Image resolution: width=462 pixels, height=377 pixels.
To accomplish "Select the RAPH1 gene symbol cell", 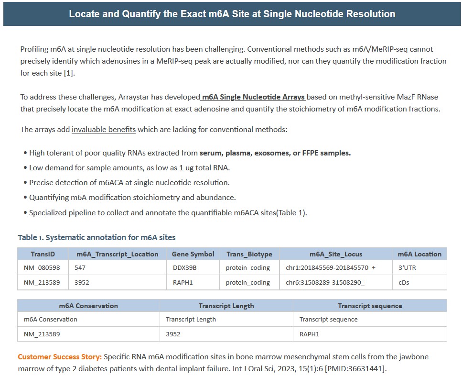I will [183, 282].
